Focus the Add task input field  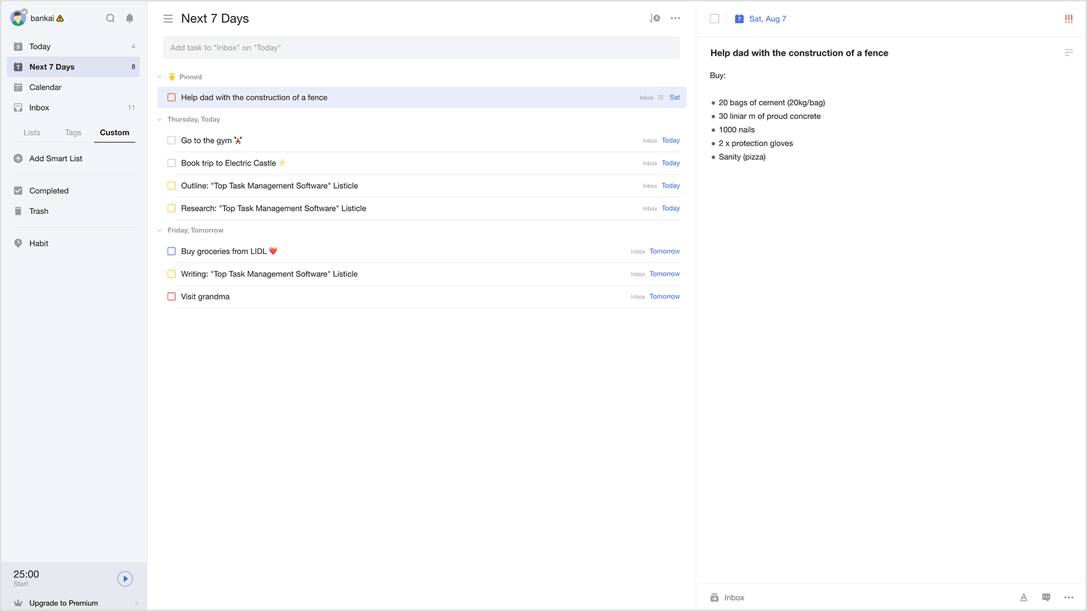pyautogui.click(x=421, y=48)
